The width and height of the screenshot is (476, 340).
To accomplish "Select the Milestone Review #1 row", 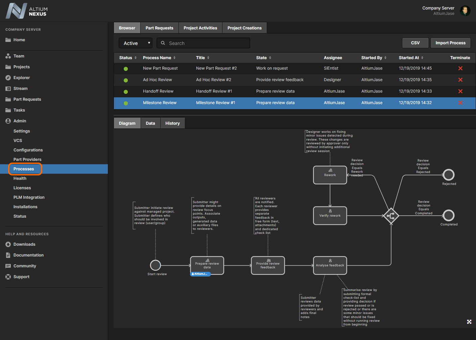I will pos(215,103).
